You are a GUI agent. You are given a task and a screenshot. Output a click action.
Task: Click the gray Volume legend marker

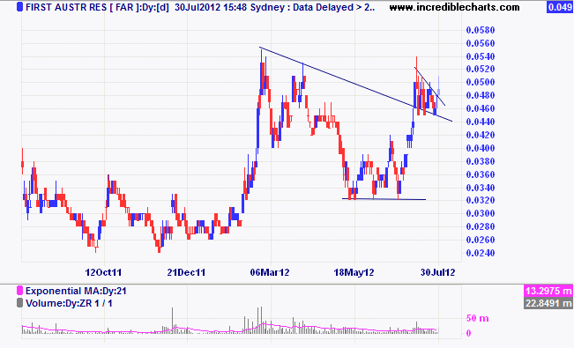coord(19,303)
